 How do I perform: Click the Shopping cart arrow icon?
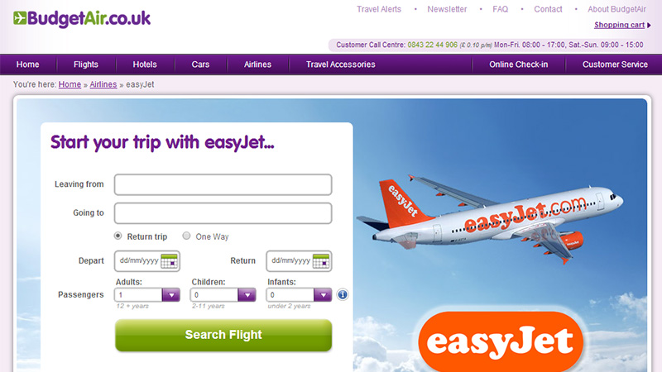point(649,26)
